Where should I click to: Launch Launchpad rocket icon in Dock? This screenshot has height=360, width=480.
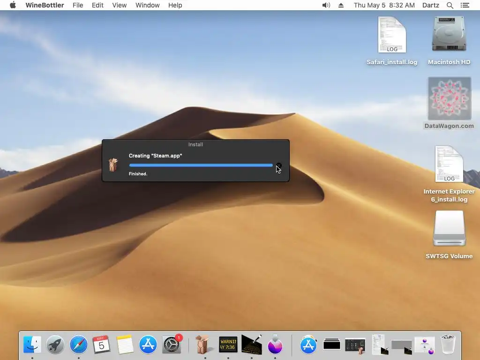click(x=55, y=345)
